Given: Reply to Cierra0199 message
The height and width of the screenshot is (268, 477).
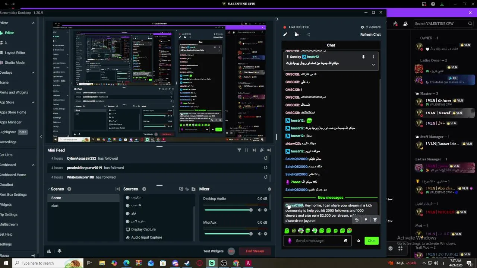Looking at the screenshot, I should point(357,220).
